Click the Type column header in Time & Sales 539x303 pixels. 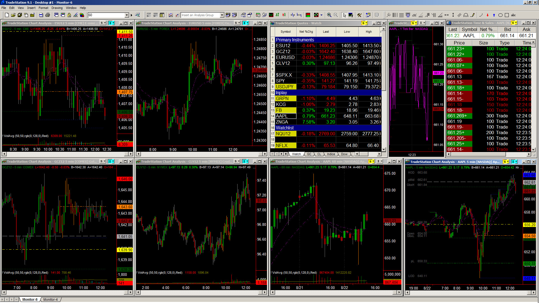504,43
